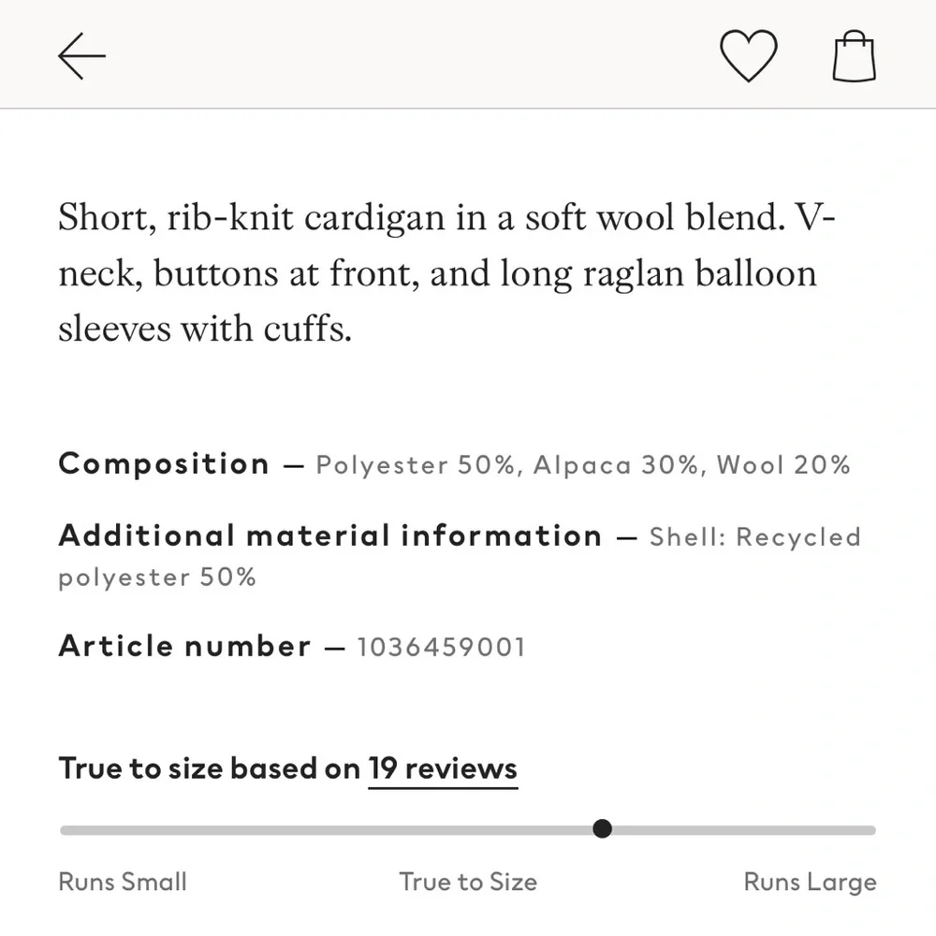Click the Runs Large label

(x=810, y=882)
